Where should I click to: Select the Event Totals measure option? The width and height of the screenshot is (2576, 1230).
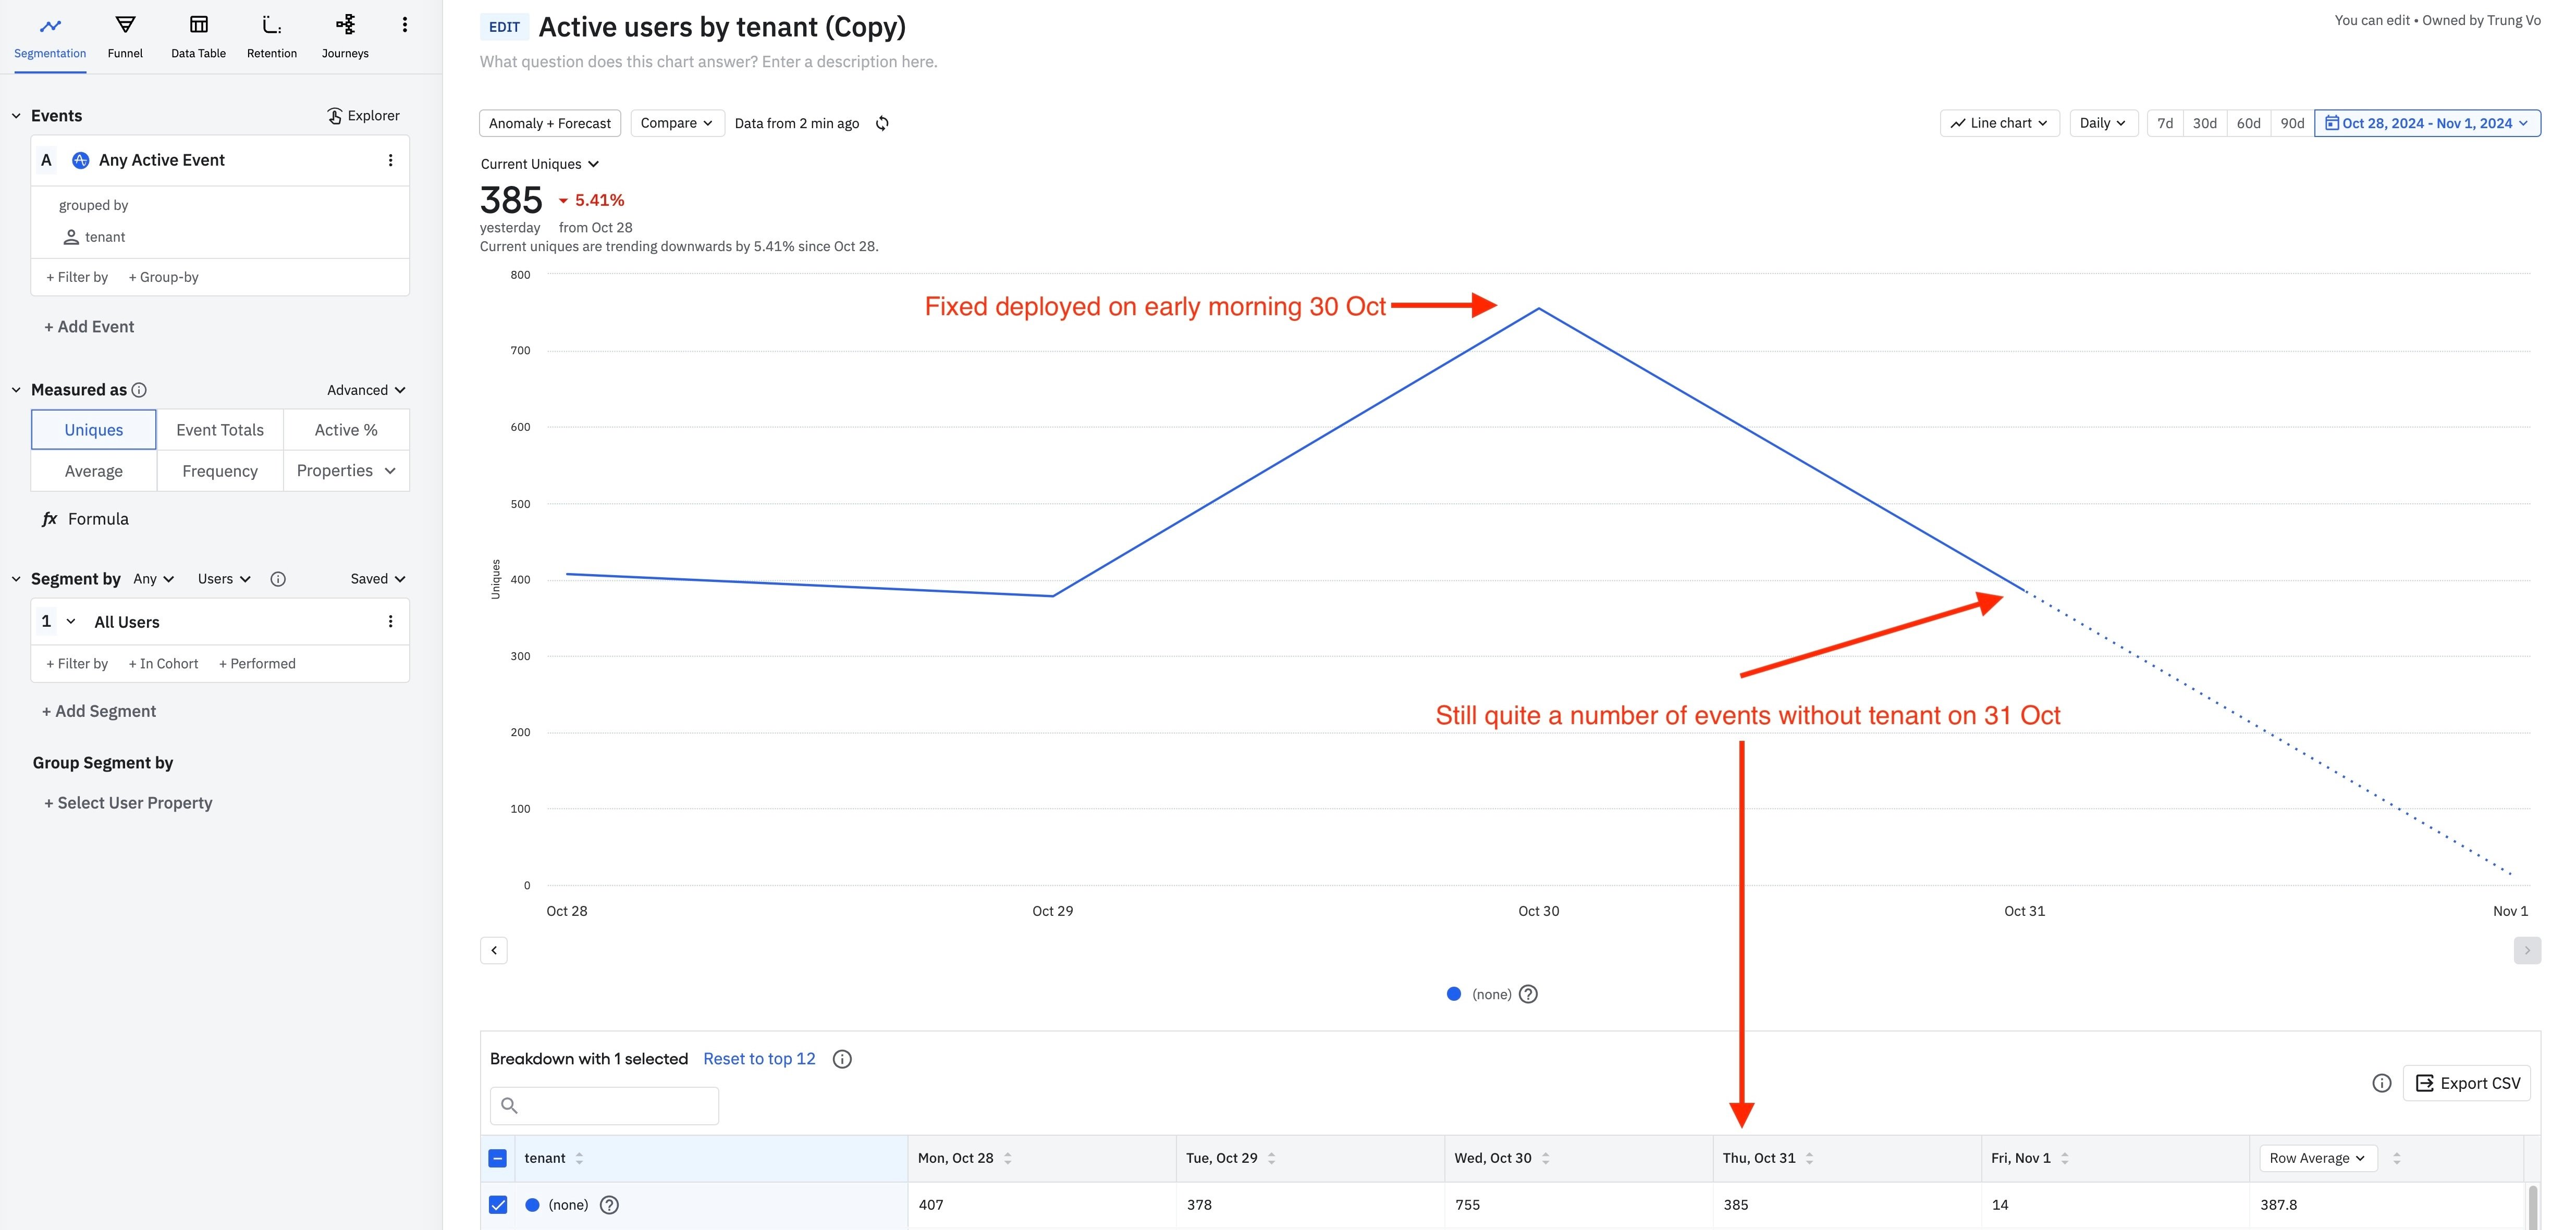[x=220, y=430]
